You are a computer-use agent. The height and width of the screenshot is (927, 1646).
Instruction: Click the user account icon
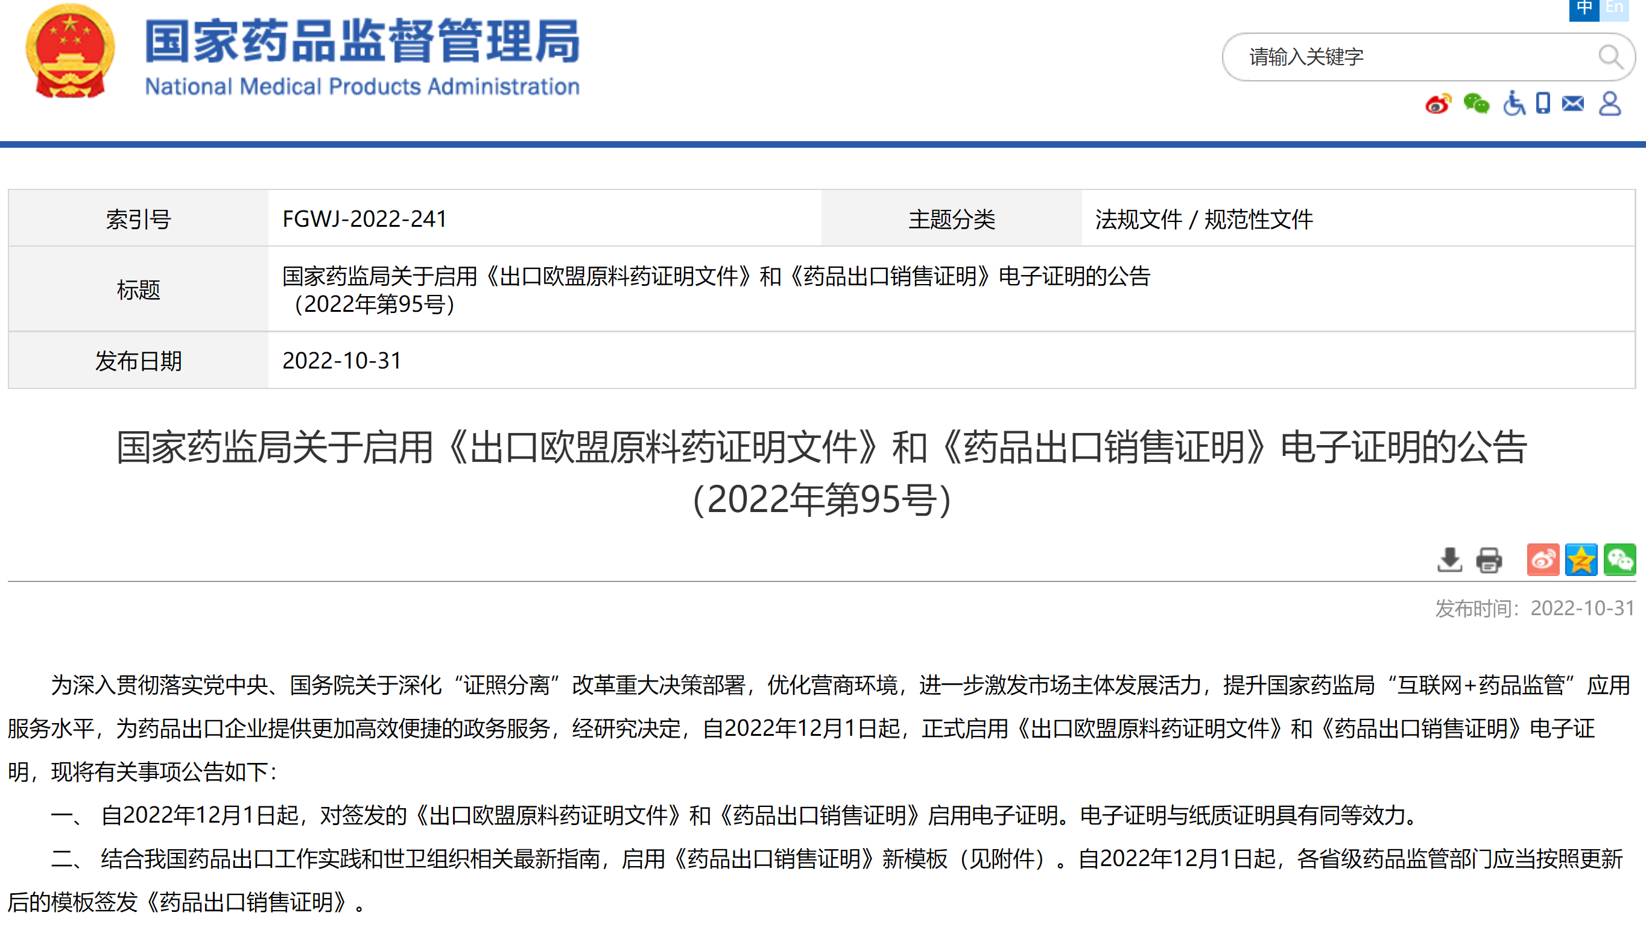(1610, 104)
